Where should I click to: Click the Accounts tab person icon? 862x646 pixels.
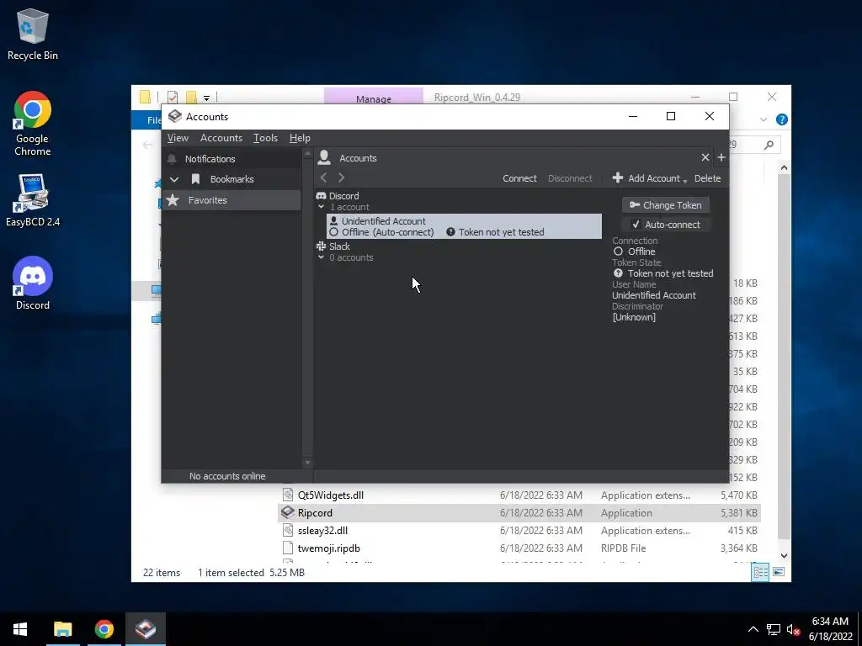point(324,157)
